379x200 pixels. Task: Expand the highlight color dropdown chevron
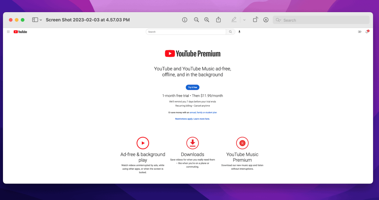click(244, 20)
